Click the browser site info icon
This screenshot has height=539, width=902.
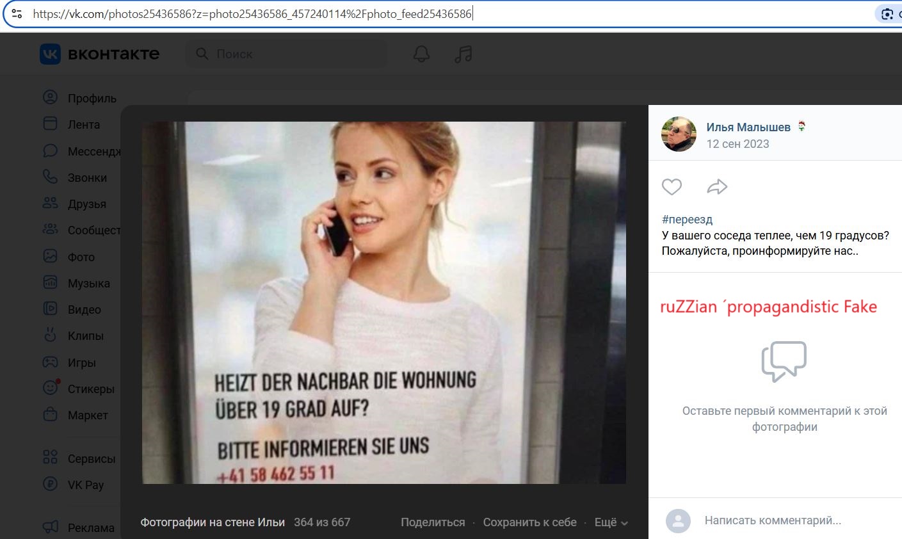pos(17,13)
